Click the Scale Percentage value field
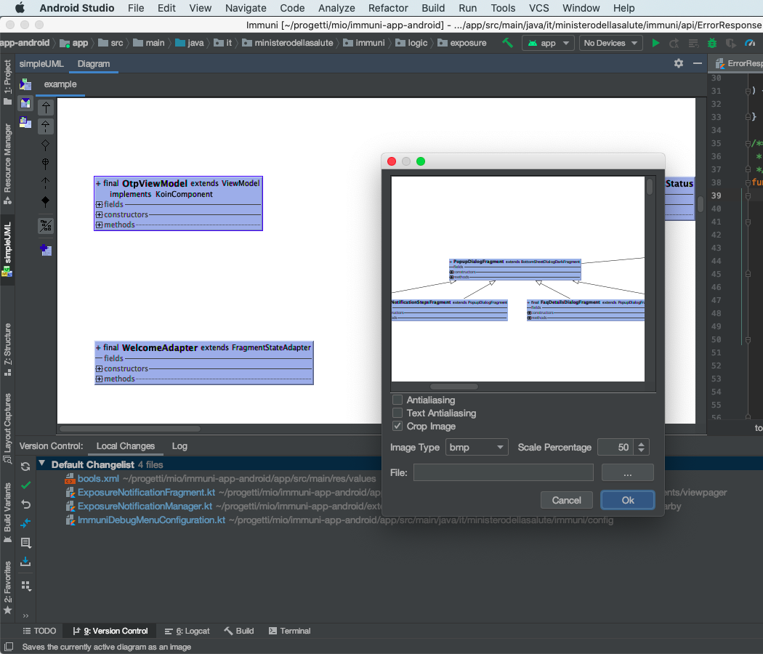Screen dimensions: 763x654 click(x=616, y=447)
